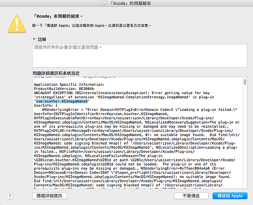Click the 'NSUnderlyingError =' line

(140, 110)
